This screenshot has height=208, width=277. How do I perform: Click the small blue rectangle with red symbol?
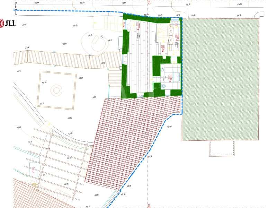point(34,169)
